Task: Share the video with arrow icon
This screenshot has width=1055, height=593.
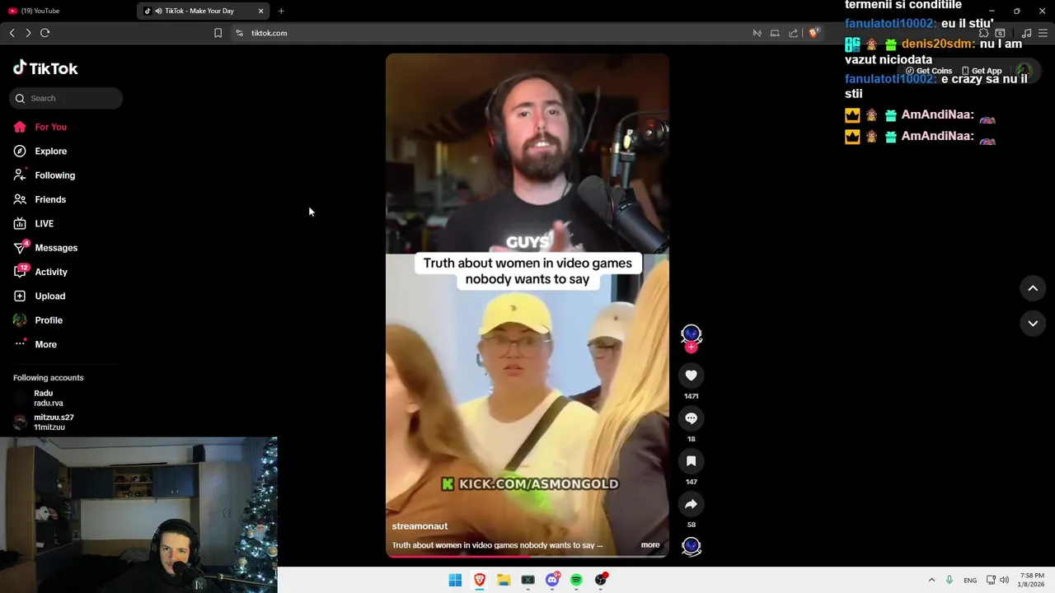Action: pos(691,504)
